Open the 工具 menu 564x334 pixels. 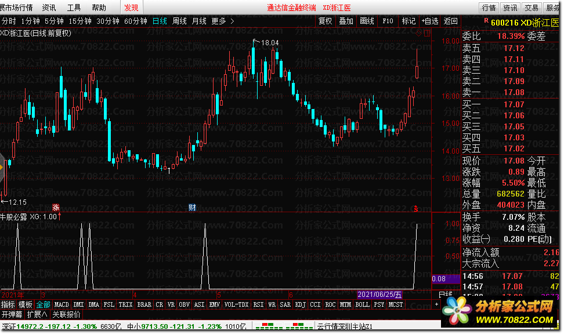coord(74,8)
